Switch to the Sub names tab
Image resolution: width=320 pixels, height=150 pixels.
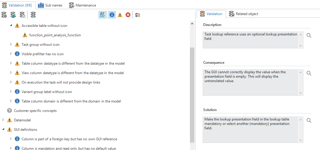pyautogui.click(x=50, y=5)
